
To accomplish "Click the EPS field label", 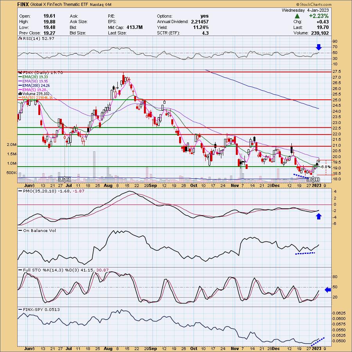I will (x=112, y=22).
